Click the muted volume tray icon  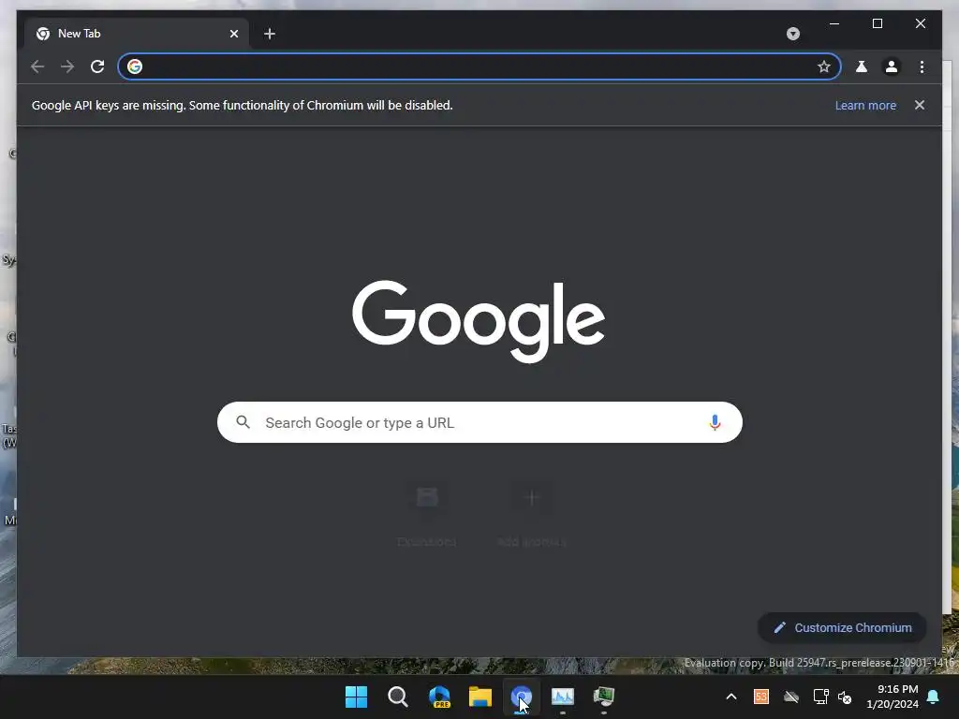pos(845,697)
